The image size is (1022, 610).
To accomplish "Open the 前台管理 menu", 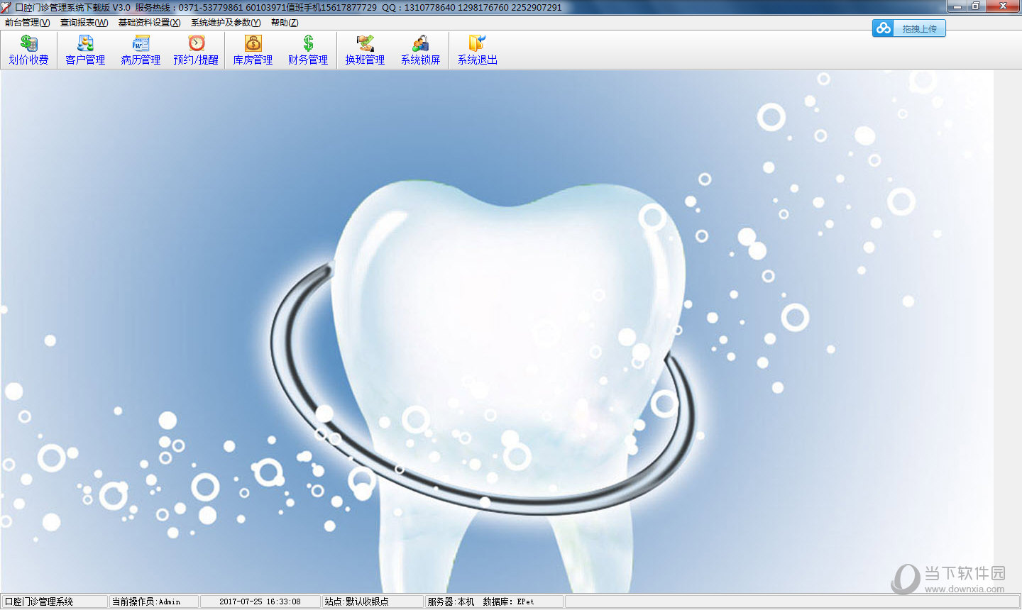I will click(x=27, y=23).
